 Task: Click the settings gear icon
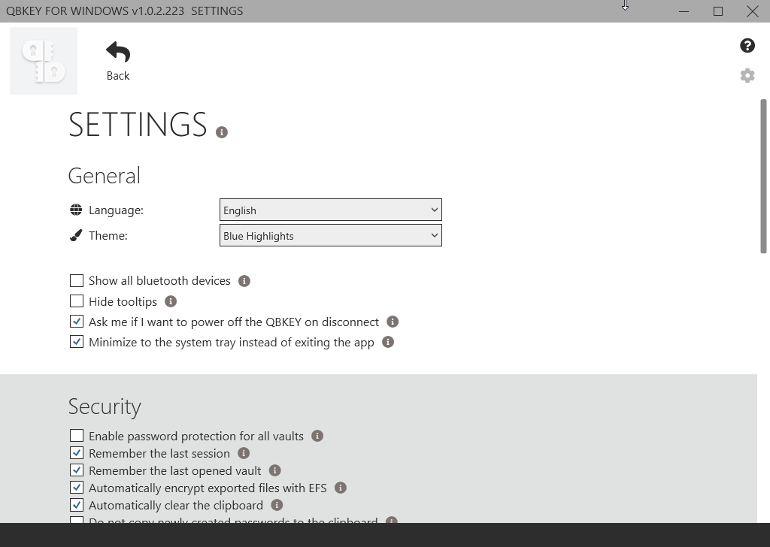click(747, 76)
